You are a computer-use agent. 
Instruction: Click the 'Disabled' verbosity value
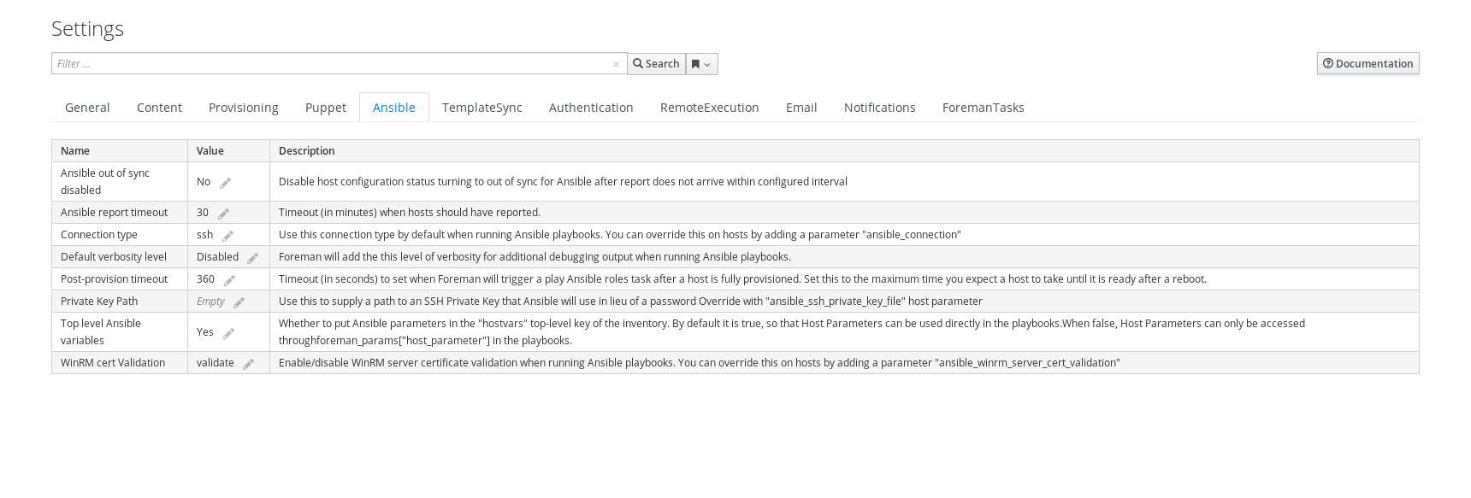click(218, 257)
